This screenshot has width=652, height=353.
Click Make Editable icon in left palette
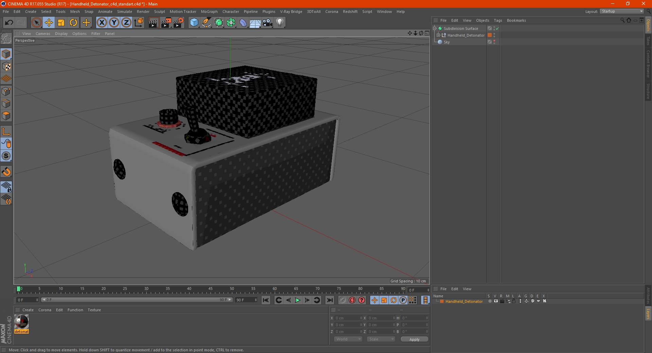(x=6, y=39)
